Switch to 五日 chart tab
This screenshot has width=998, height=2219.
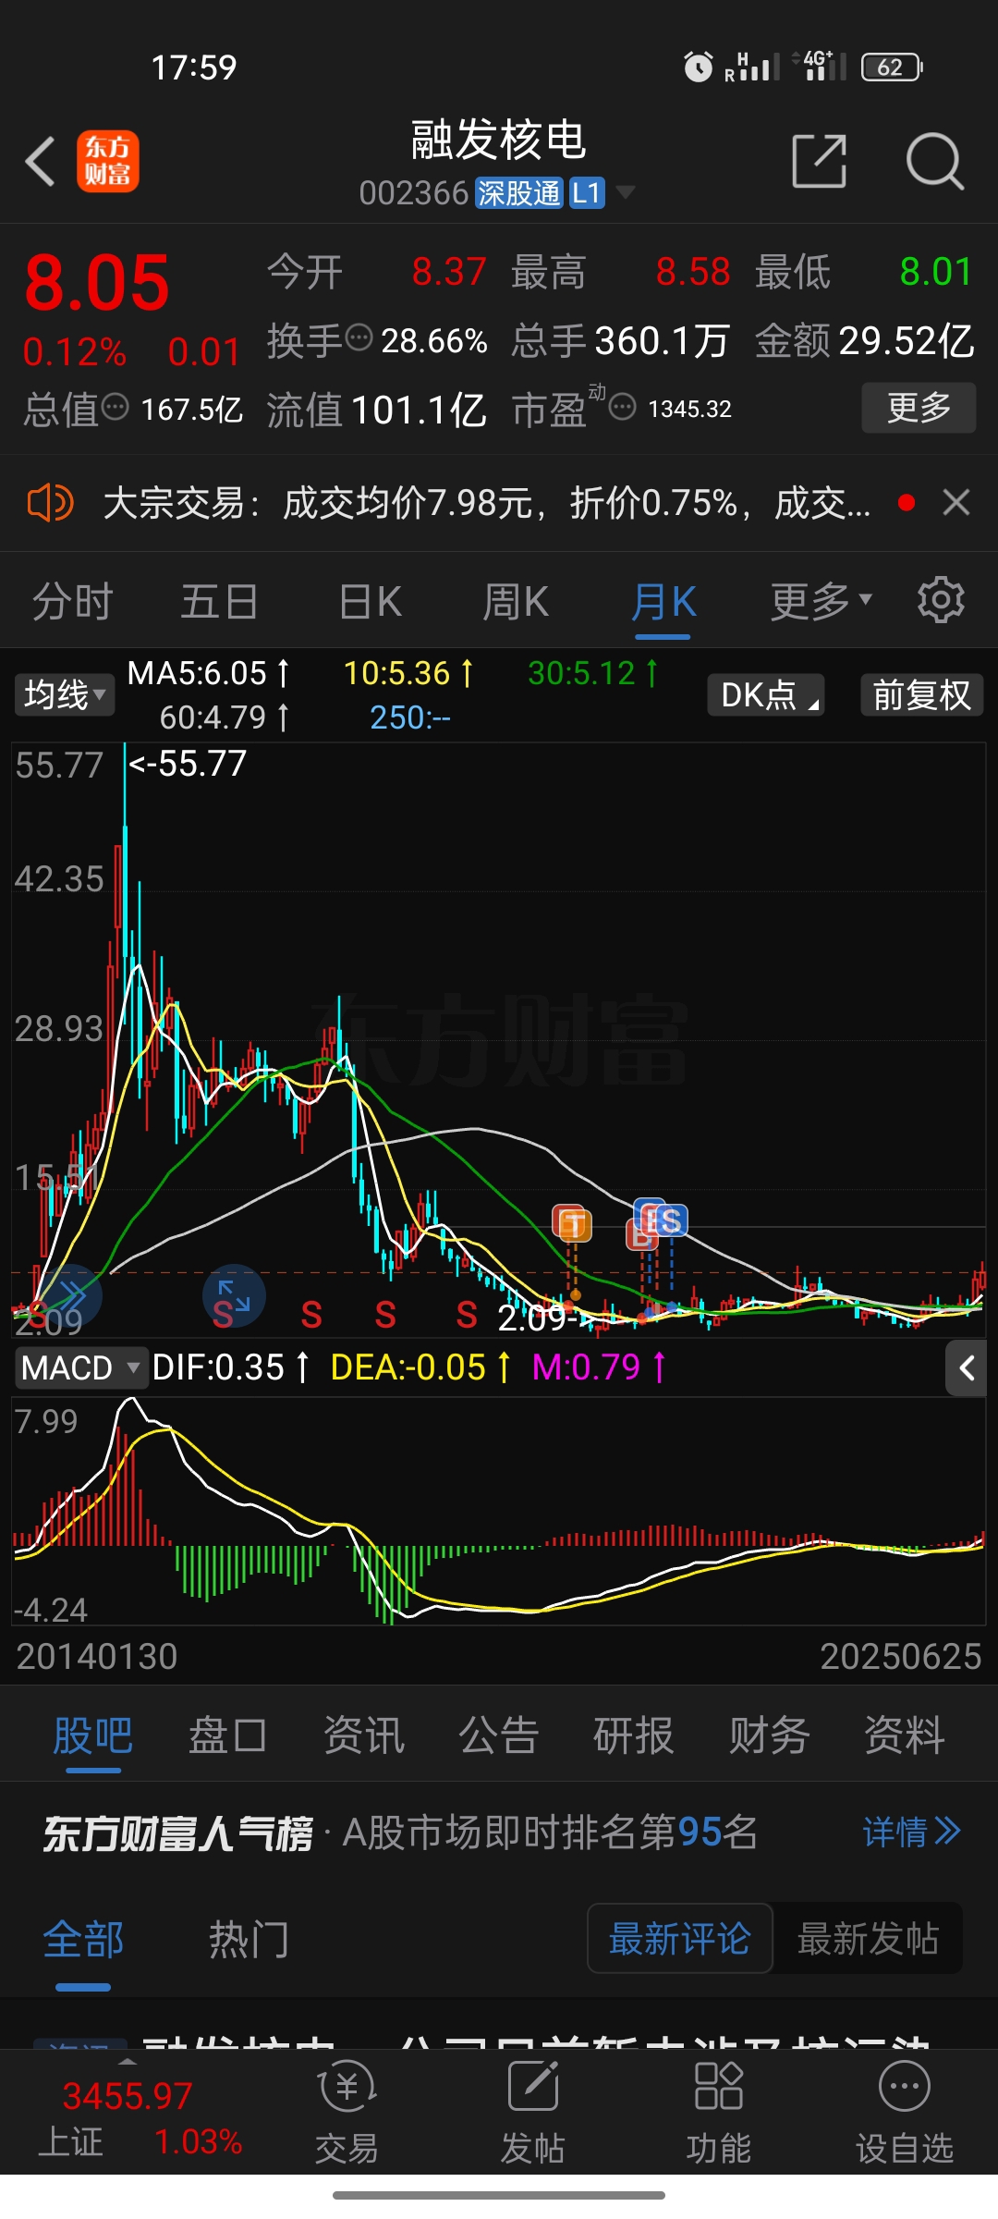point(219,602)
